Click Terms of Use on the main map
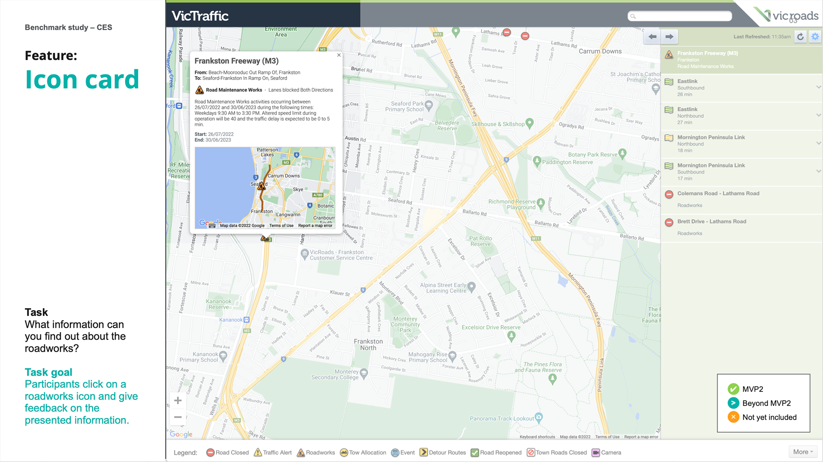This screenshot has width=823, height=462. [607, 437]
